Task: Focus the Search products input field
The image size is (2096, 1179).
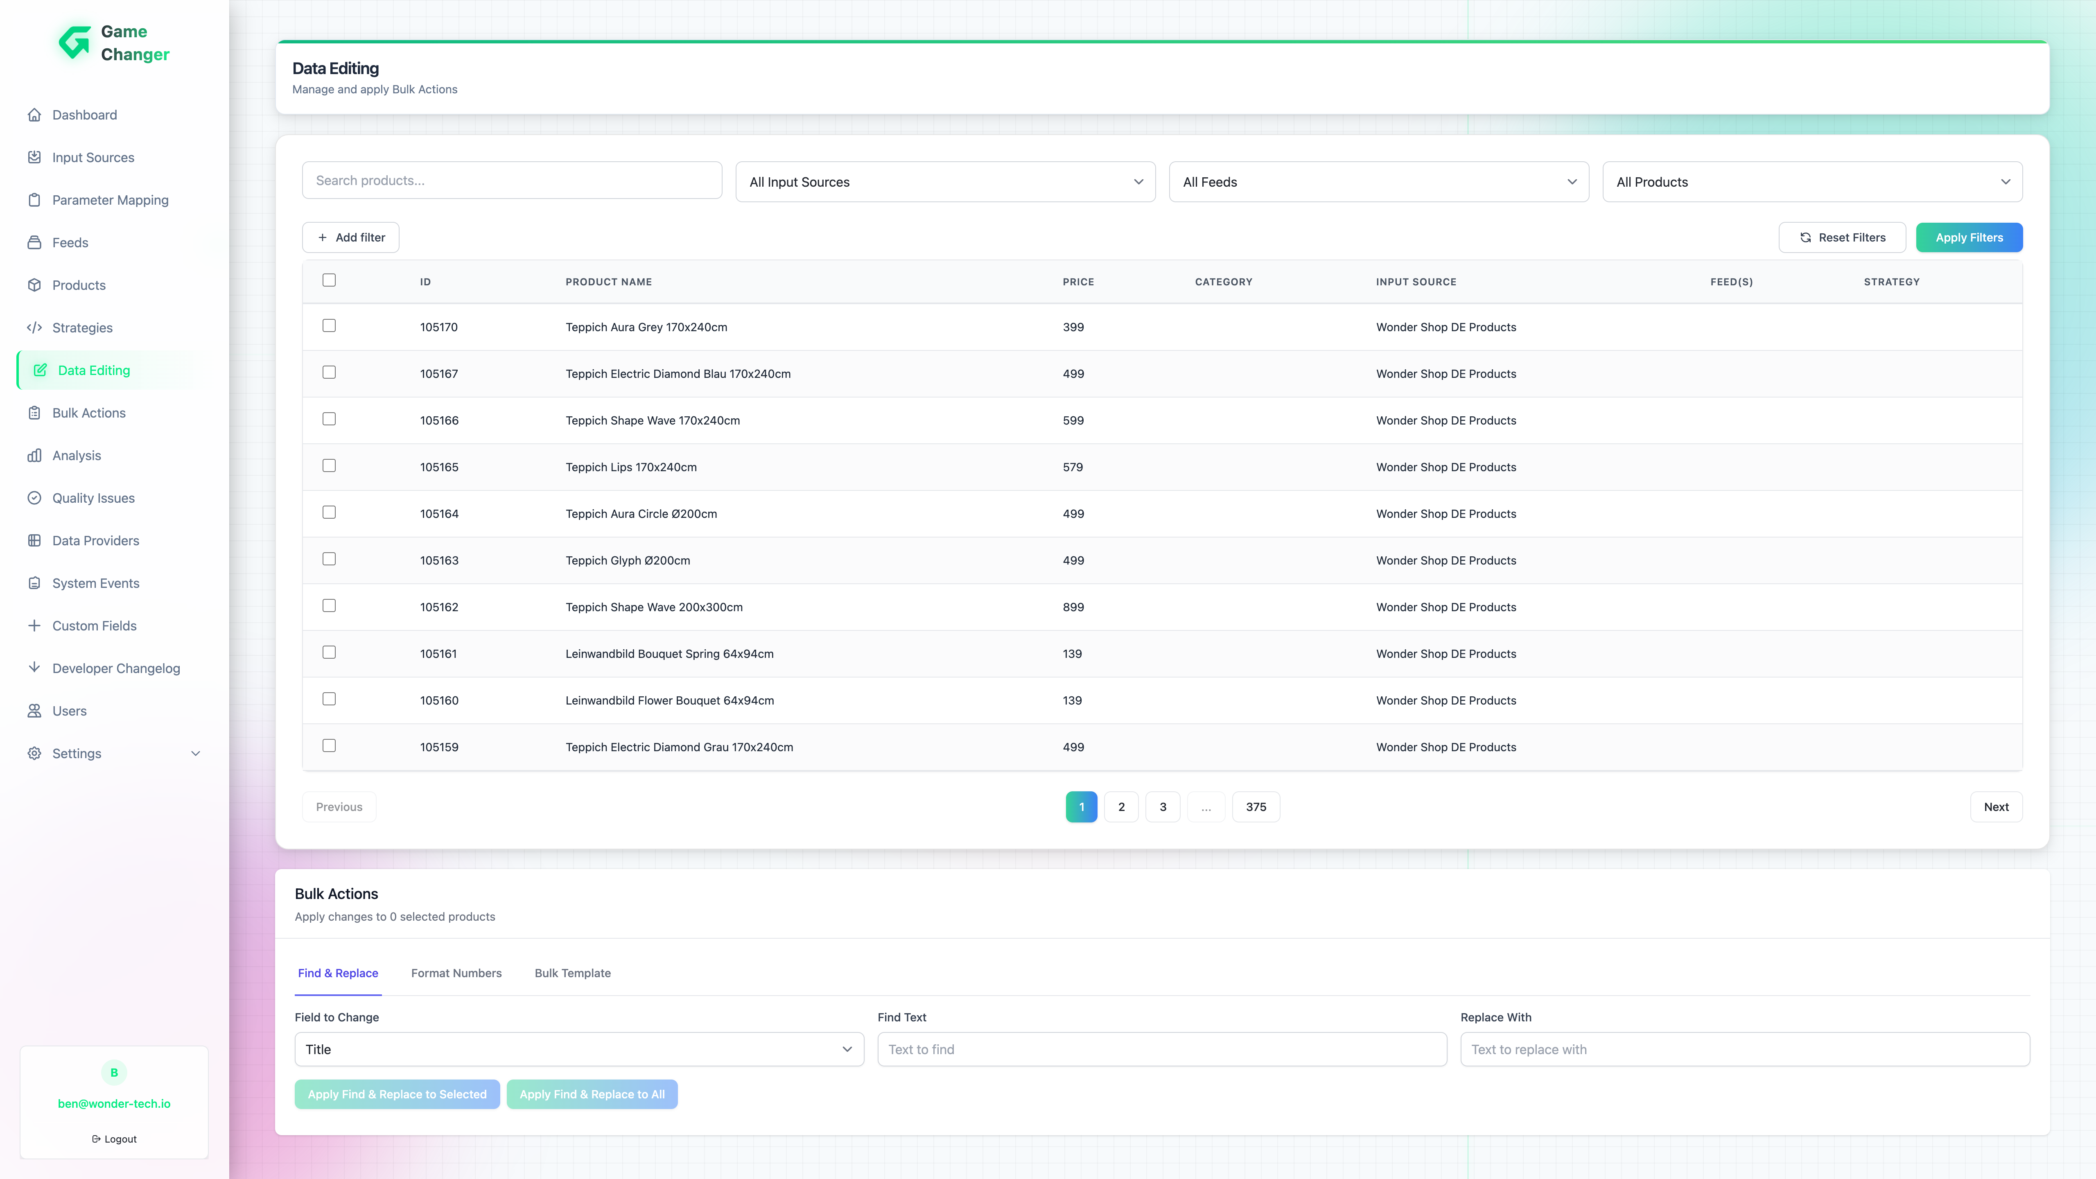Action: 512,181
